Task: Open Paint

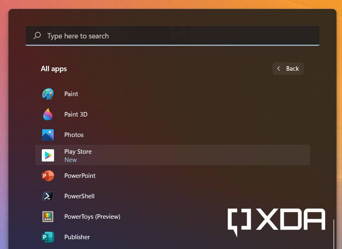Action: pyautogui.click(x=71, y=94)
